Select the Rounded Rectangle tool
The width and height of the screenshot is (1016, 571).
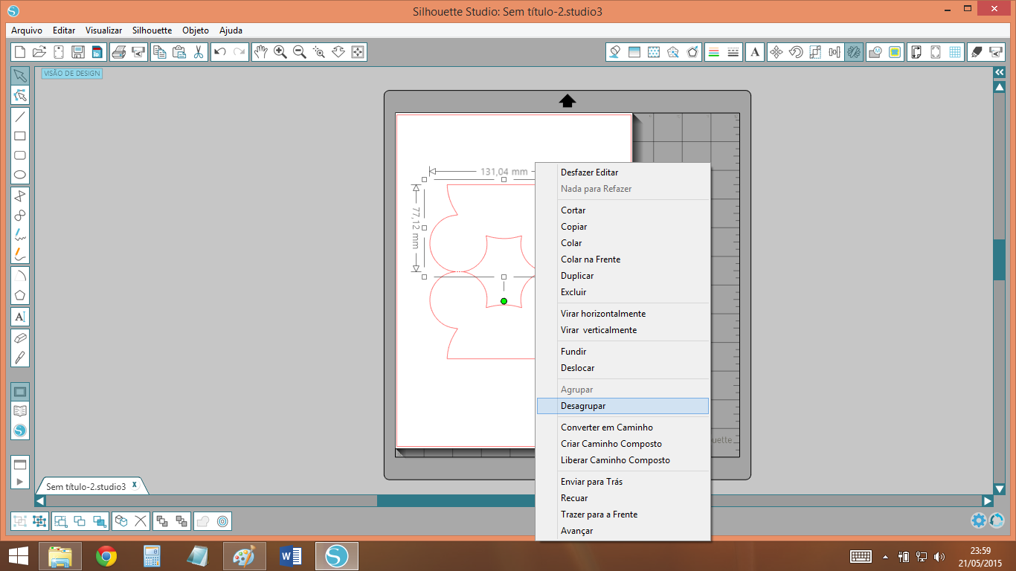20,155
